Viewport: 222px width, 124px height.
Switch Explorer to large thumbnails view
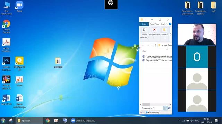click(x=169, y=108)
